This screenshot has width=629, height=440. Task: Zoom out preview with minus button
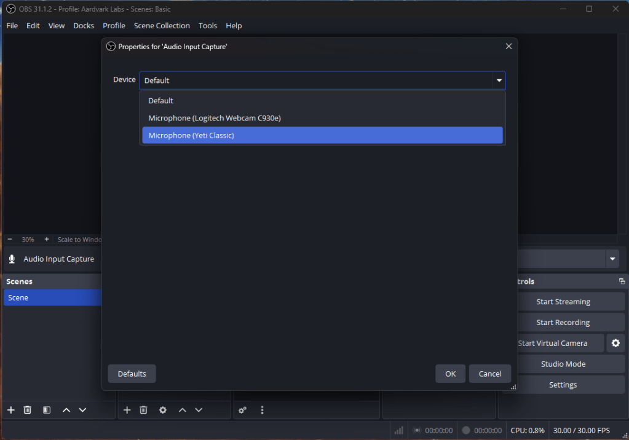tap(10, 240)
